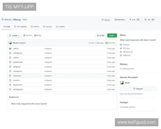This screenshot has width=161, height=129.
Task: Click the file icon next to .travis.yml
Action: 10,76
